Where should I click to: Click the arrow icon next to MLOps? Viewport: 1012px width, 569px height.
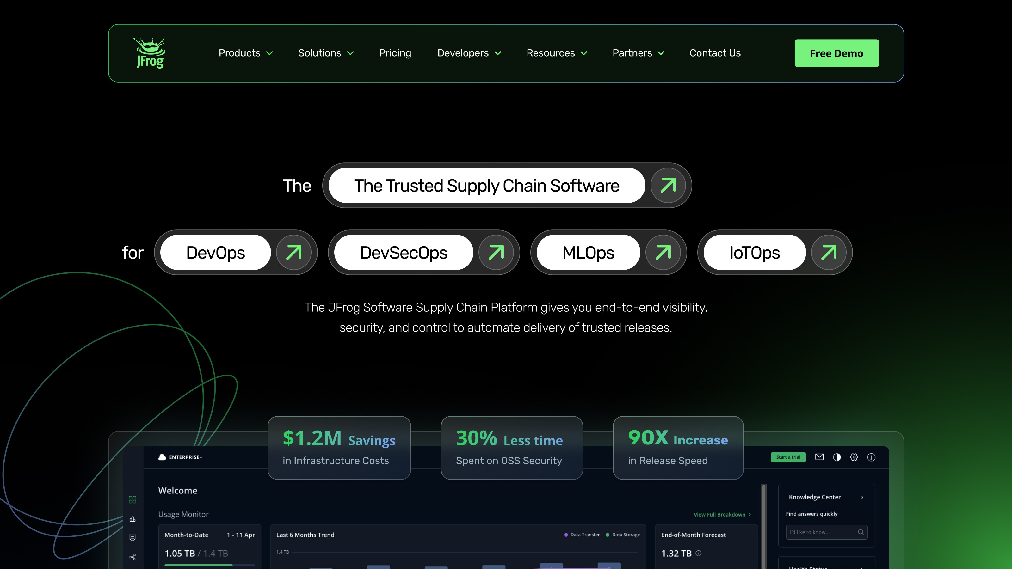coord(663,253)
